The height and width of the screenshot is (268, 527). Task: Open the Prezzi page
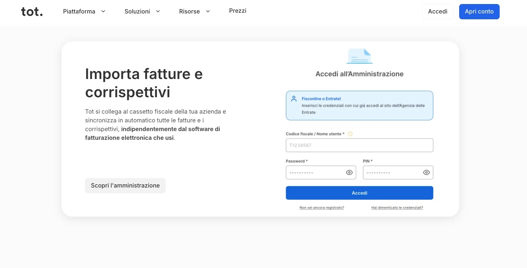coord(237,11)
